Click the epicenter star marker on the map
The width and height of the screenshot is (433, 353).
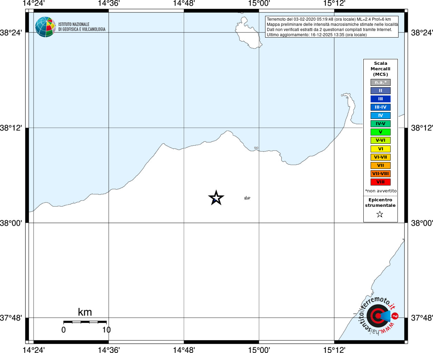[216, 198]
